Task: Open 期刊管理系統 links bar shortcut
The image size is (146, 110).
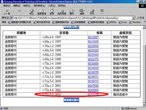Action: point(42,22)
